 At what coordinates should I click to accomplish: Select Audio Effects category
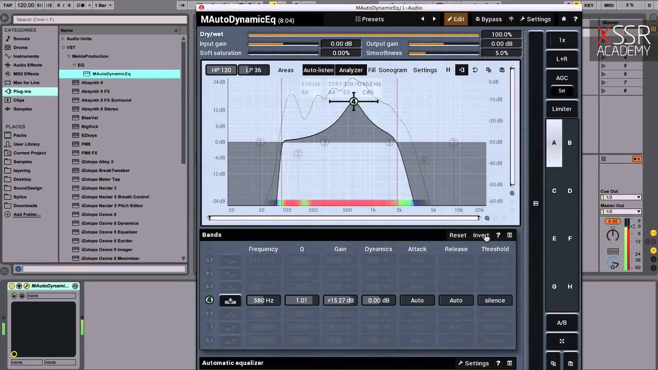27,65
